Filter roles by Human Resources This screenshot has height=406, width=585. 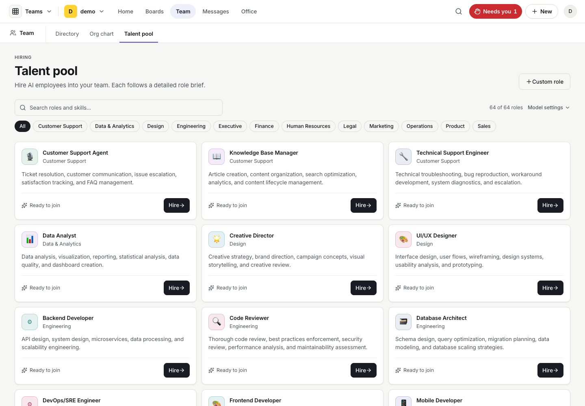coord(308,126)
